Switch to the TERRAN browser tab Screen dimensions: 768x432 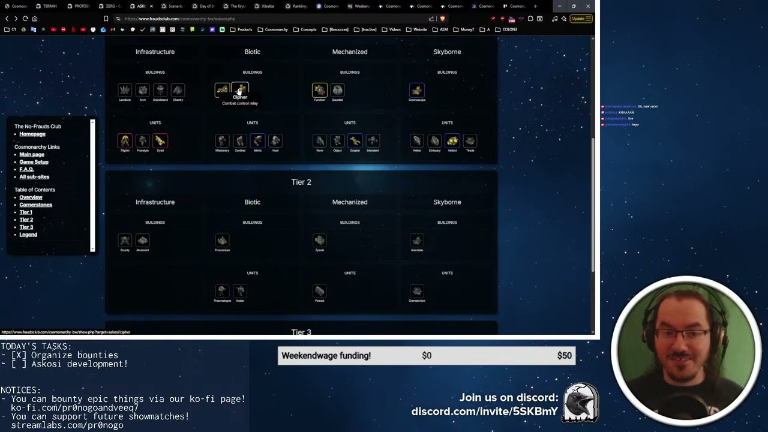47,6
